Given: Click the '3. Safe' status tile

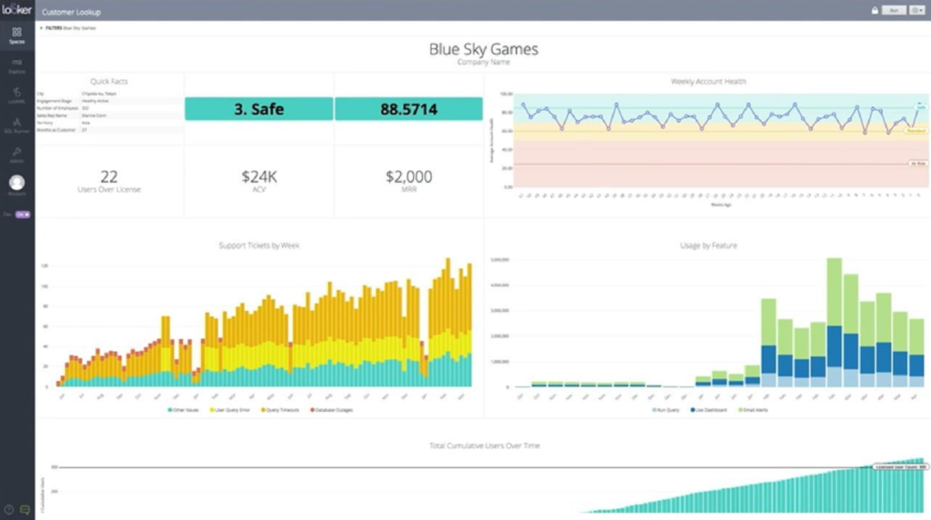Looking at the screenshot, I should (259, 109).
